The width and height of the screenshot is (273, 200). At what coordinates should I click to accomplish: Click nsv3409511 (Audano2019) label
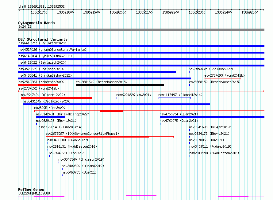[210, 146]
